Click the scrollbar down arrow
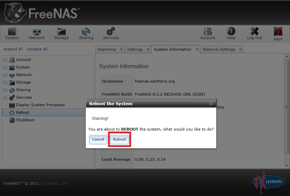290x196 pixels. [x=287, y=166]
